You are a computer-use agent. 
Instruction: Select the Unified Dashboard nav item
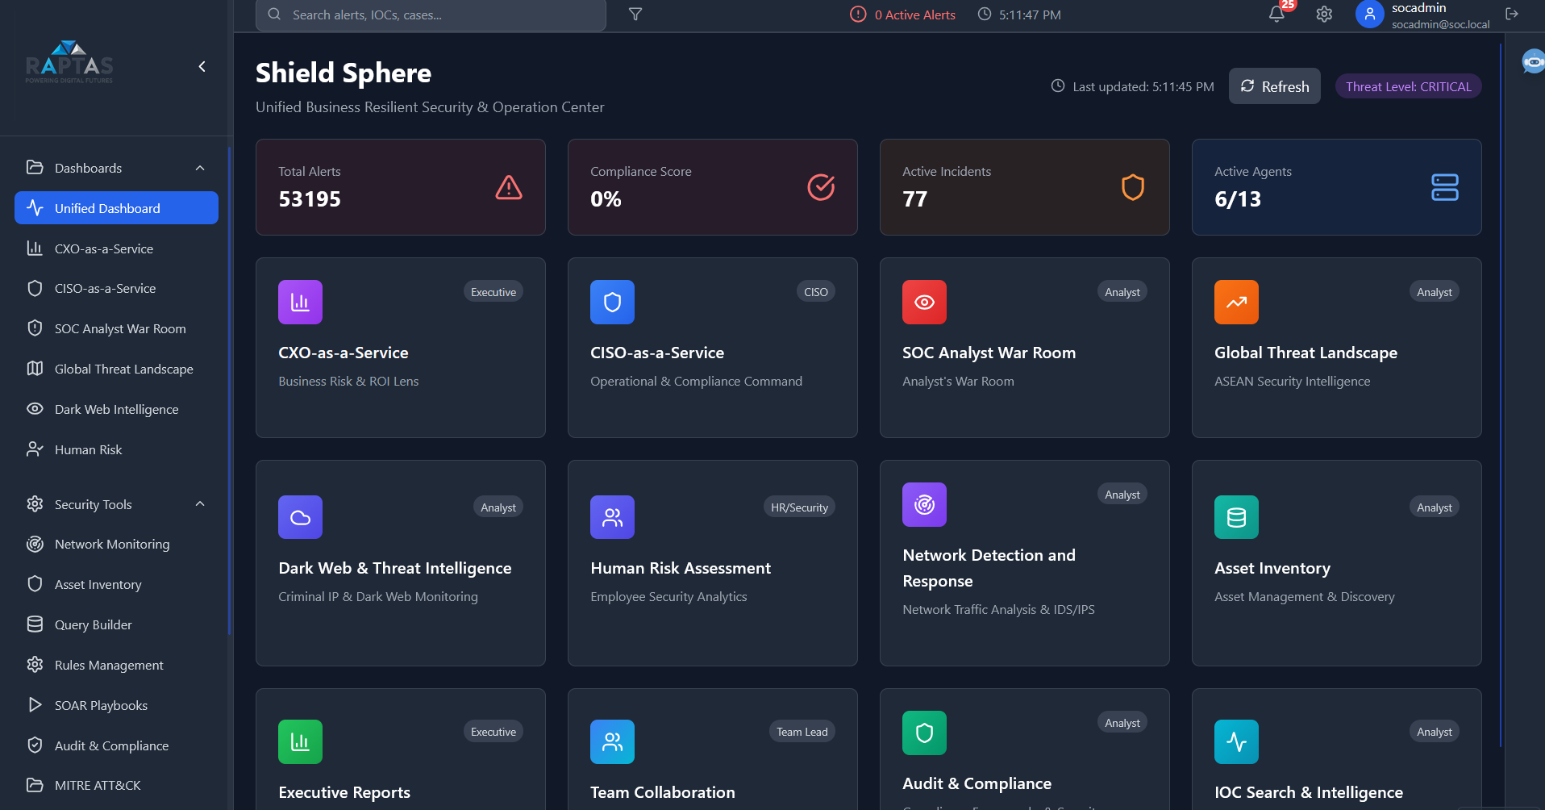(107, 207)
